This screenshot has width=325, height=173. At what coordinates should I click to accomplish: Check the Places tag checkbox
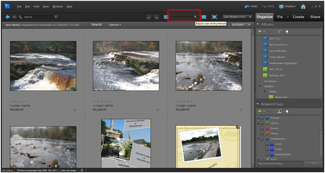click(x=262, y=123)
